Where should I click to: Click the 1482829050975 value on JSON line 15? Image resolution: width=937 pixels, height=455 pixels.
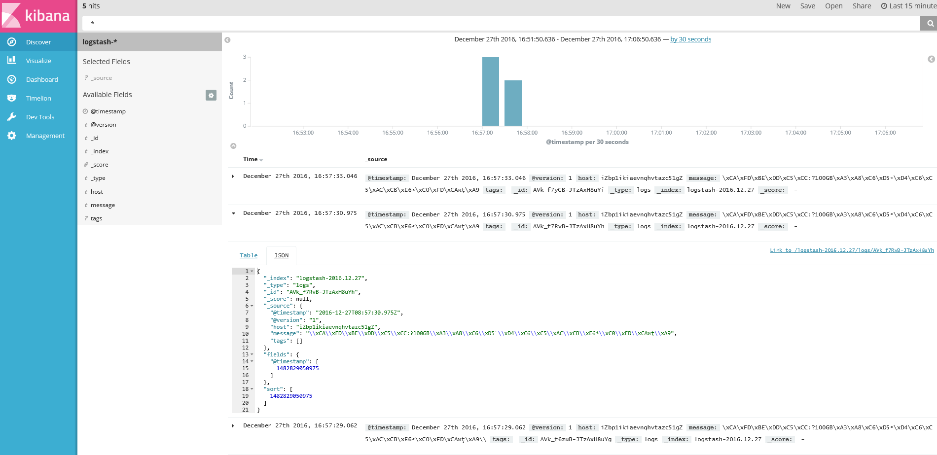point(297,368)
